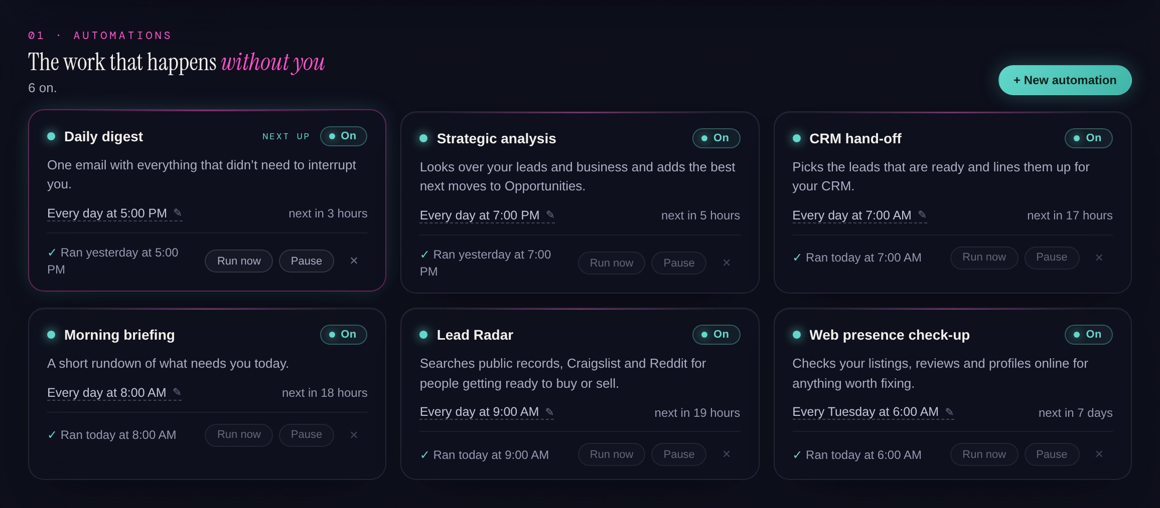Toggle Morning briefing On switch
The image size is (1160, 508).
[x=344, y=335]
